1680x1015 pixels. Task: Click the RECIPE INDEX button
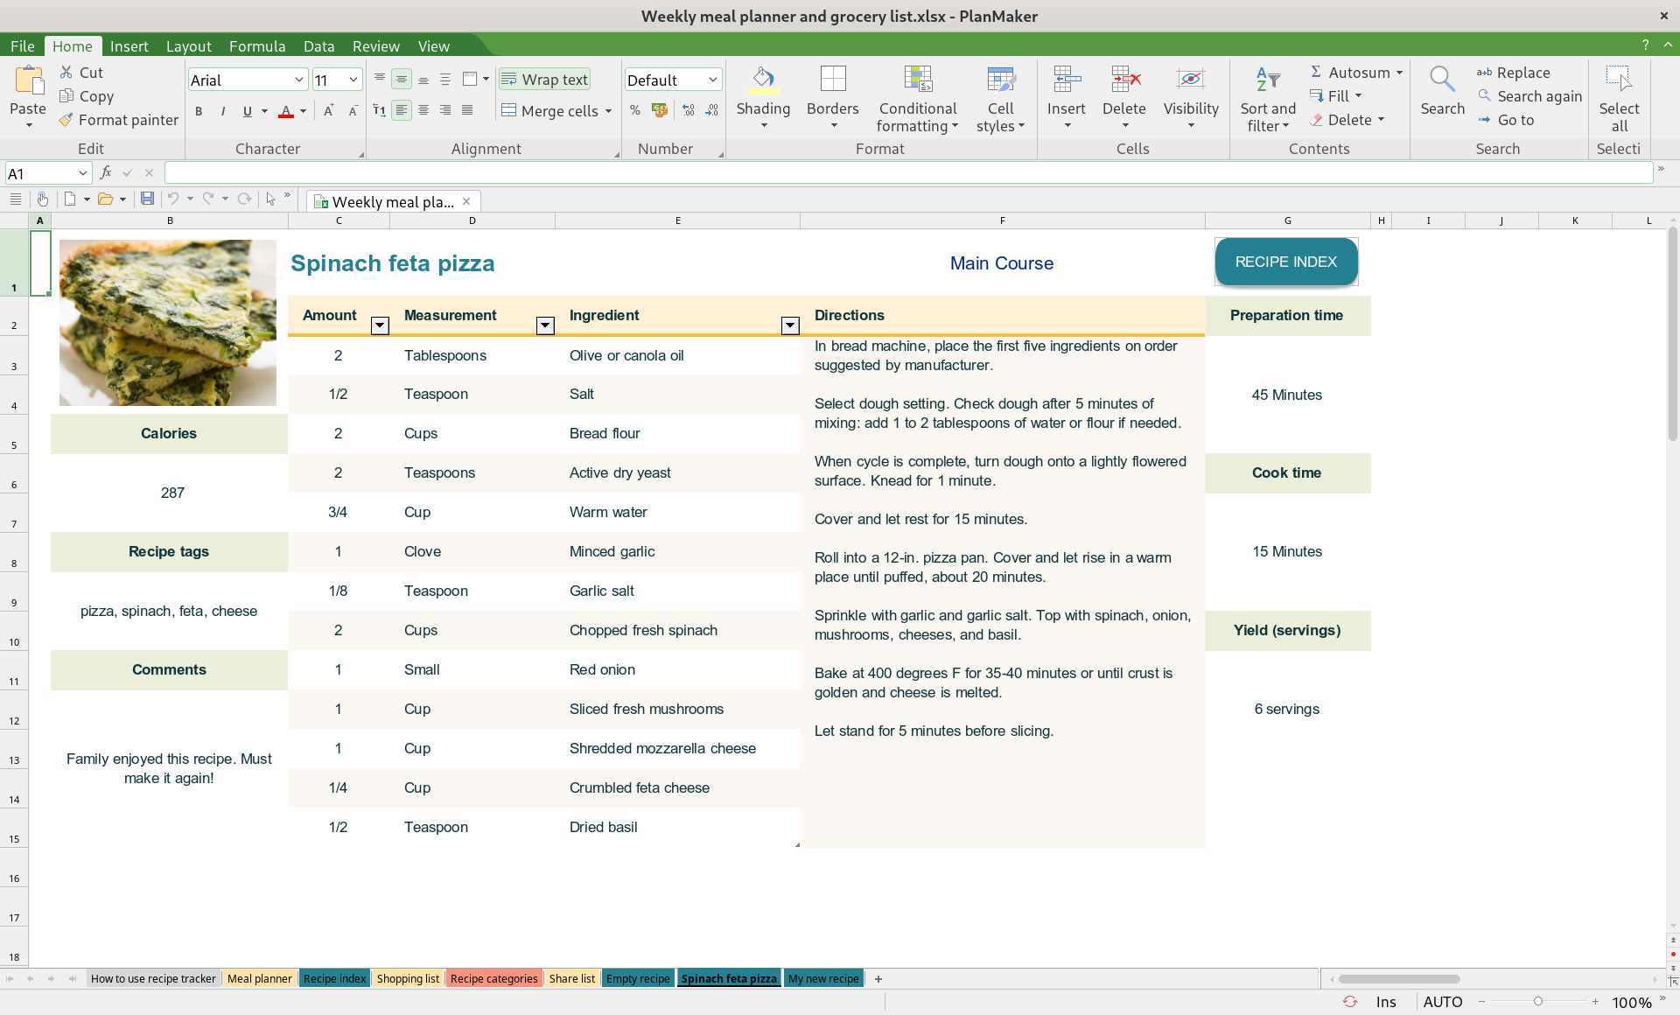click(x=1286, y=262)
